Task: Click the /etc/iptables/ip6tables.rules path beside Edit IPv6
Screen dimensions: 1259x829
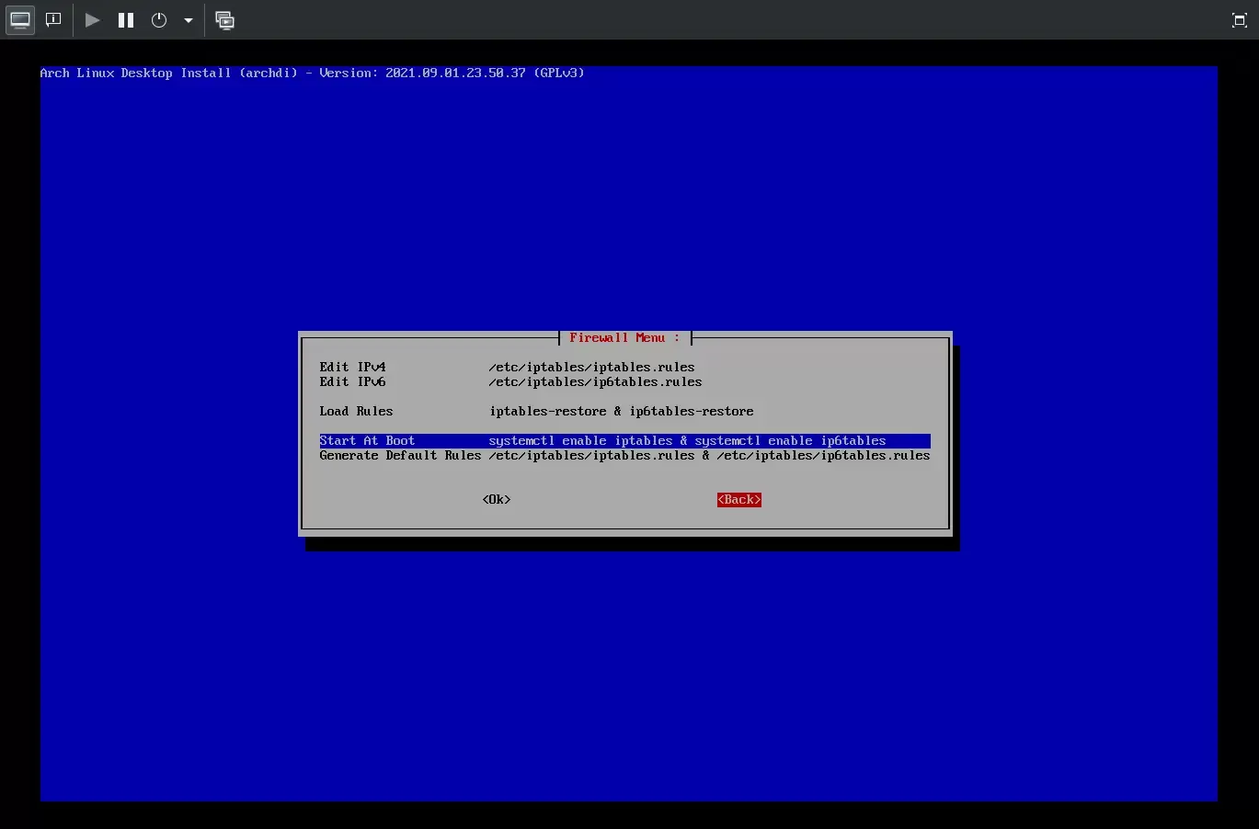Action: click(x=595, y=381)
